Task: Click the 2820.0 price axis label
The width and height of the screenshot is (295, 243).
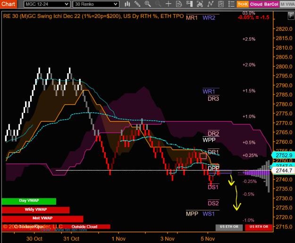Action: (284, 29)
